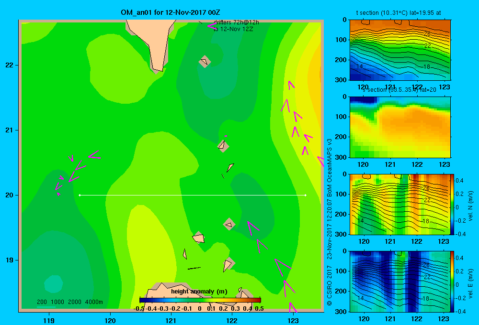
Task: Click latitude label 20 on the main map axis
Action: [x=10, y=195]
